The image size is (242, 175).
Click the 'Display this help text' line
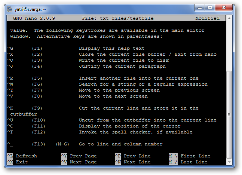point(112,48)
